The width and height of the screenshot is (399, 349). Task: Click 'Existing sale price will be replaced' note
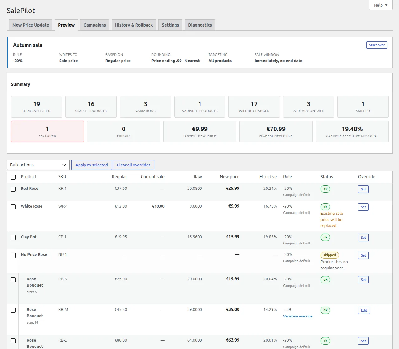[x=332, y=219]
